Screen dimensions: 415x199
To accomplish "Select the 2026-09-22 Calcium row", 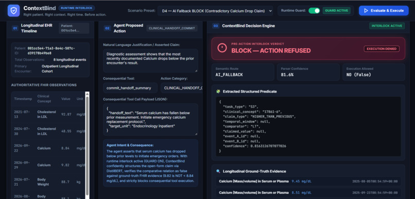I will [x=48, y=148].
